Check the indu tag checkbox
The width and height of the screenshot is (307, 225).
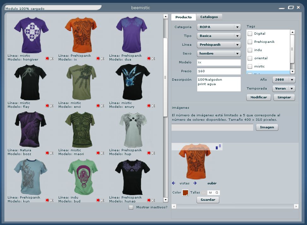250,50
